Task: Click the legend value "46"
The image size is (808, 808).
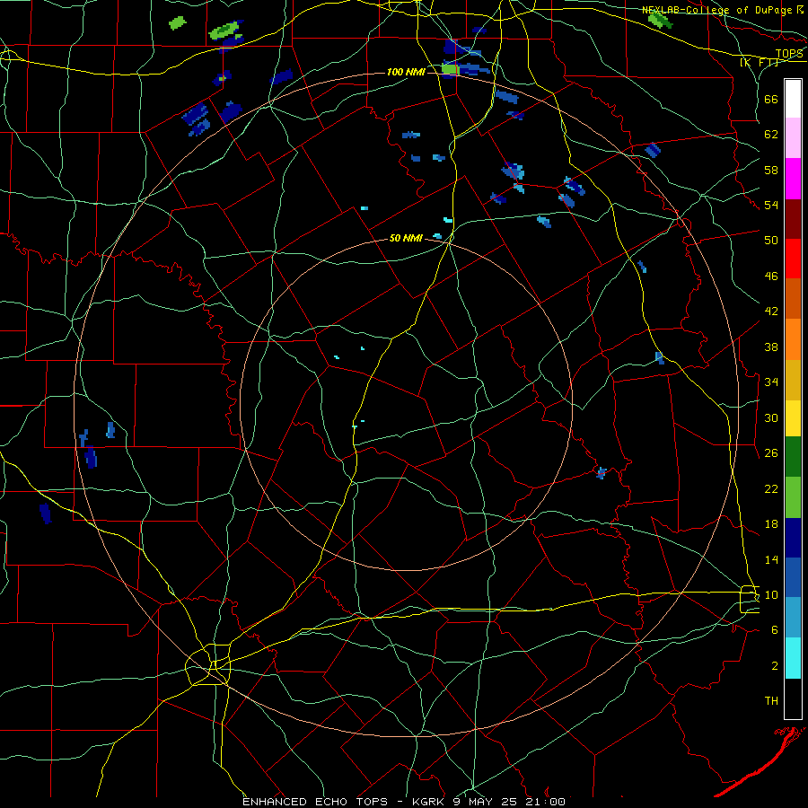Action: [x=771, y=277]
